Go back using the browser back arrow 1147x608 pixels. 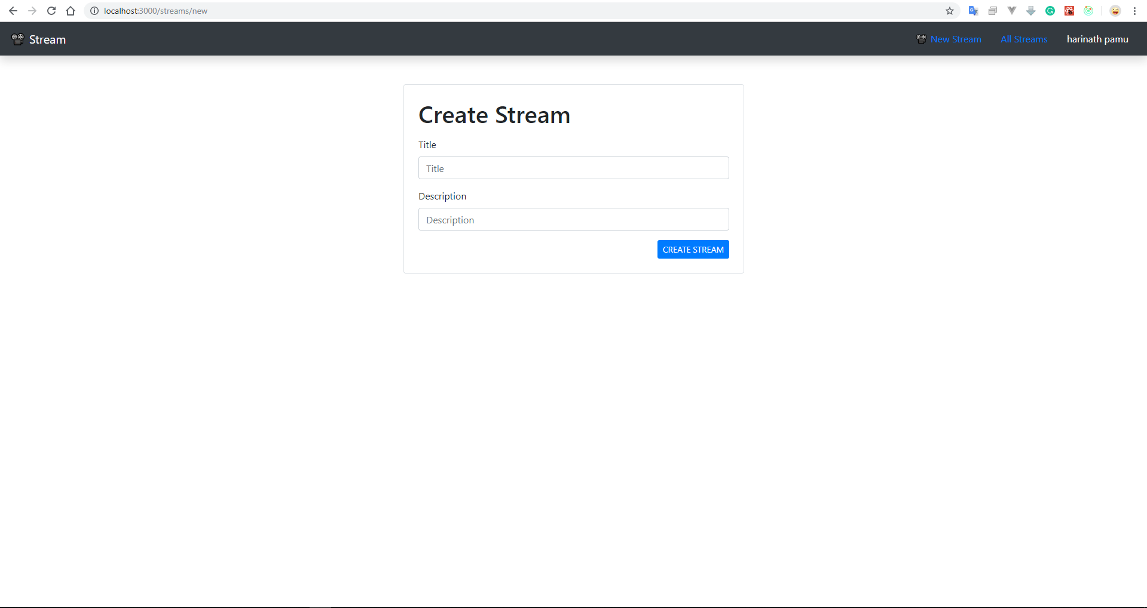point(13,11)
